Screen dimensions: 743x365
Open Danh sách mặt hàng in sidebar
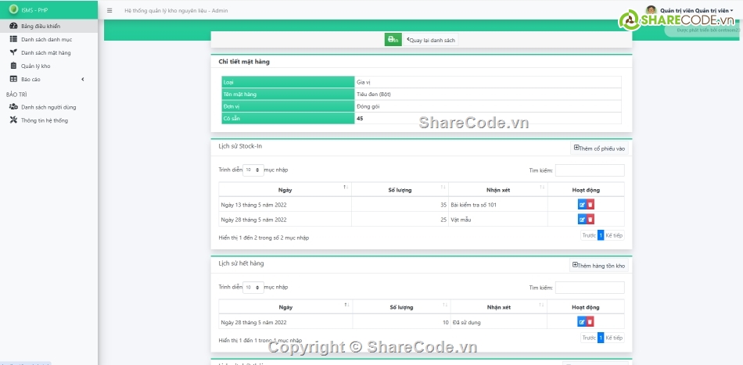45,52
